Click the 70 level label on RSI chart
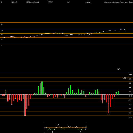Viewport: 133px width, 133px height. tap(2, 31)
